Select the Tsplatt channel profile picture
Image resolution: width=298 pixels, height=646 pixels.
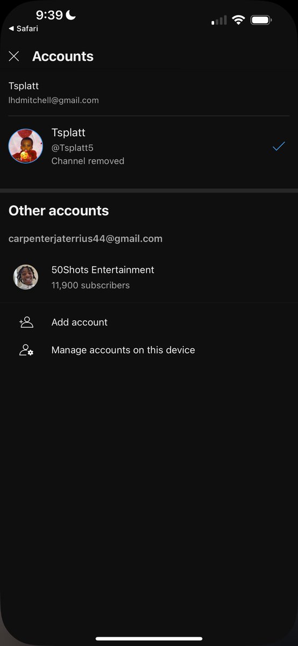(26, 146)
